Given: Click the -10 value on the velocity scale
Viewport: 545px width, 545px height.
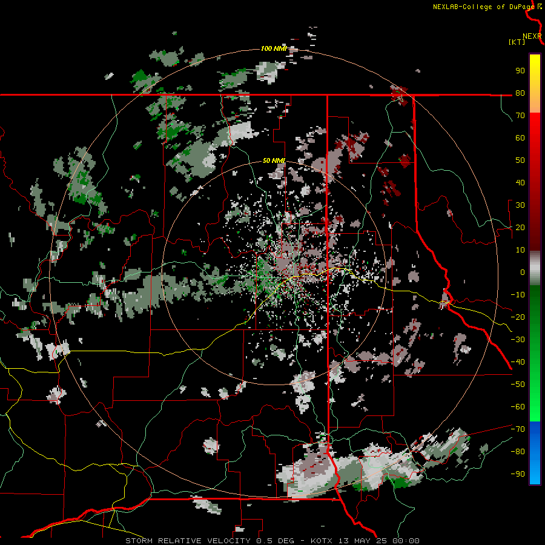Looking at the screenshot, I should click(x=518, y=295).
